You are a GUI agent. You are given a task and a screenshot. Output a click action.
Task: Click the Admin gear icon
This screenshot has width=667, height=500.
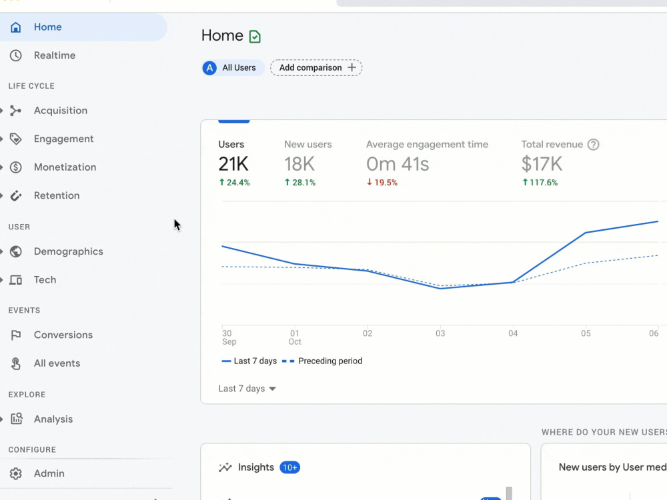tap(16, 473)
